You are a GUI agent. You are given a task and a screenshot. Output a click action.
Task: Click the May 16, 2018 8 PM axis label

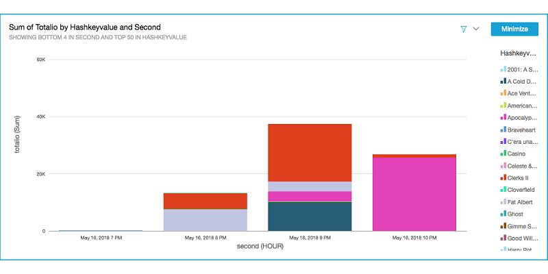pyautogui.click(x=206, y=238)
